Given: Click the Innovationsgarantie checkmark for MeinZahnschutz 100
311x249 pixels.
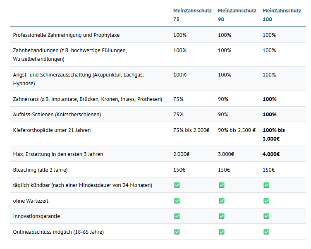Looking at the screenshot, I should pos(266,216).
